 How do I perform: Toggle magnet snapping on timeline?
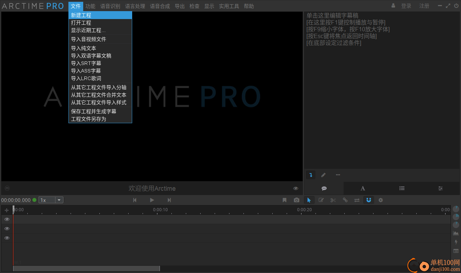(x=368, y=200)
